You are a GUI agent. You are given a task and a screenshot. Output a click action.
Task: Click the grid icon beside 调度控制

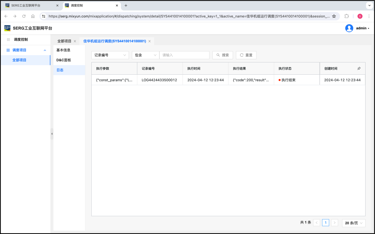[x=8, y=40]
